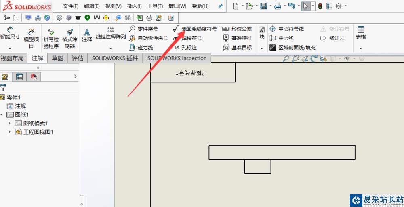This screenshot has height=207, width=404.
Task: Click the blue monitor toolbar icon
Action: [28, 17]
